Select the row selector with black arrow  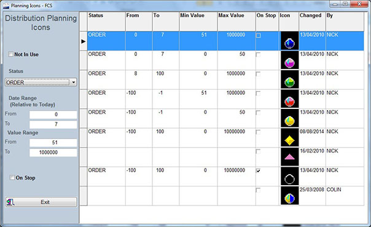click(x=84, y=41)
